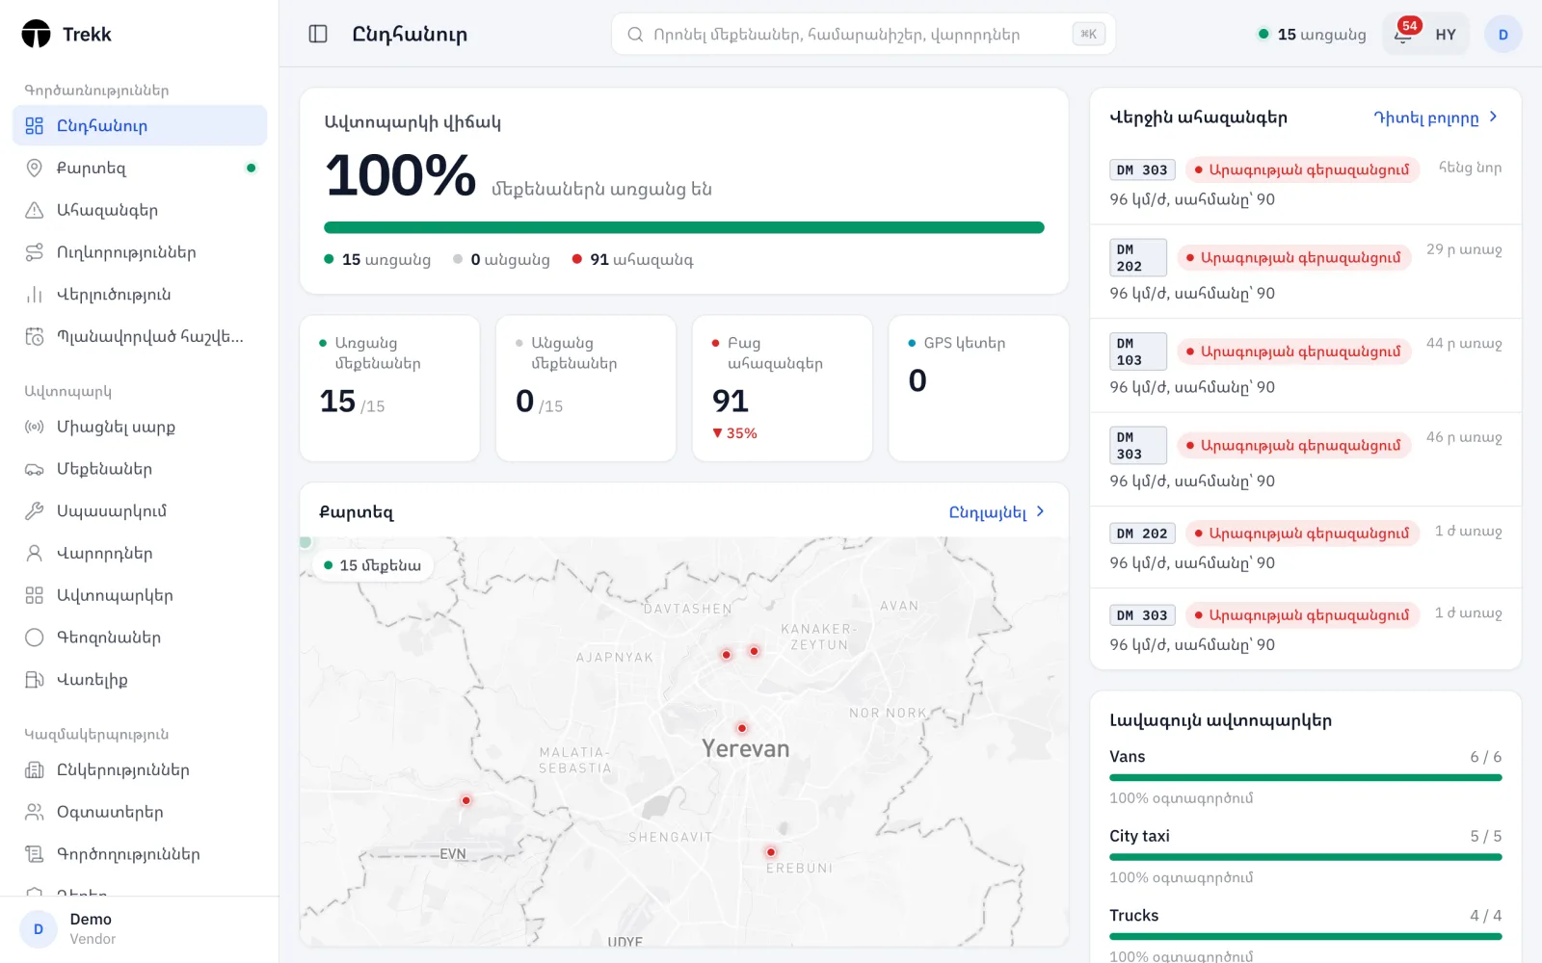This screenshot has height=963, width=1542.
Task: Open Demo Vendor account menu
Action: pyautogui.click(x=140, y=929)
